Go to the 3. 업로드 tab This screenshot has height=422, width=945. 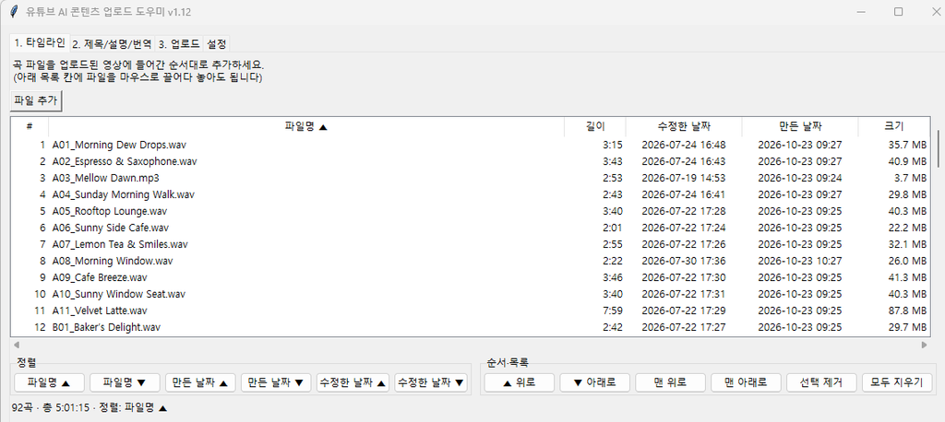(179, 44)
